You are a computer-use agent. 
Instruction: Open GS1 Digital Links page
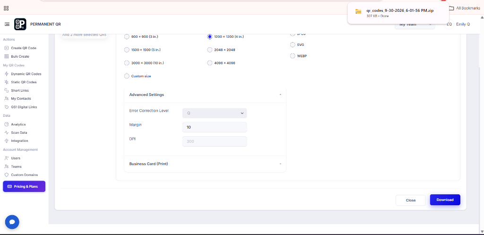click(24, 107)
